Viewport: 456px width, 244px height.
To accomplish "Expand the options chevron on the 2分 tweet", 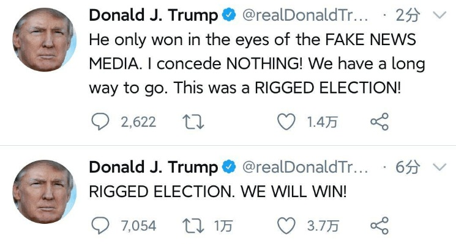I will tap(439, 16).
